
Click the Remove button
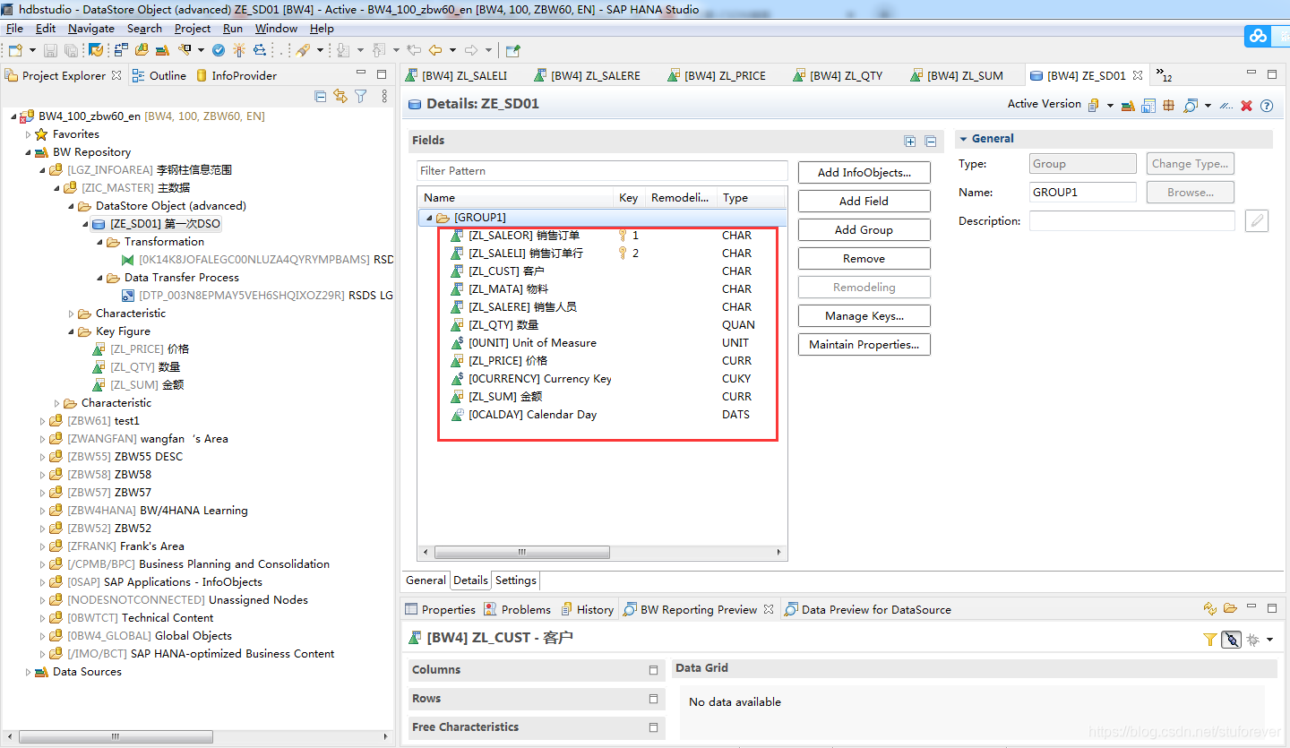864,259
